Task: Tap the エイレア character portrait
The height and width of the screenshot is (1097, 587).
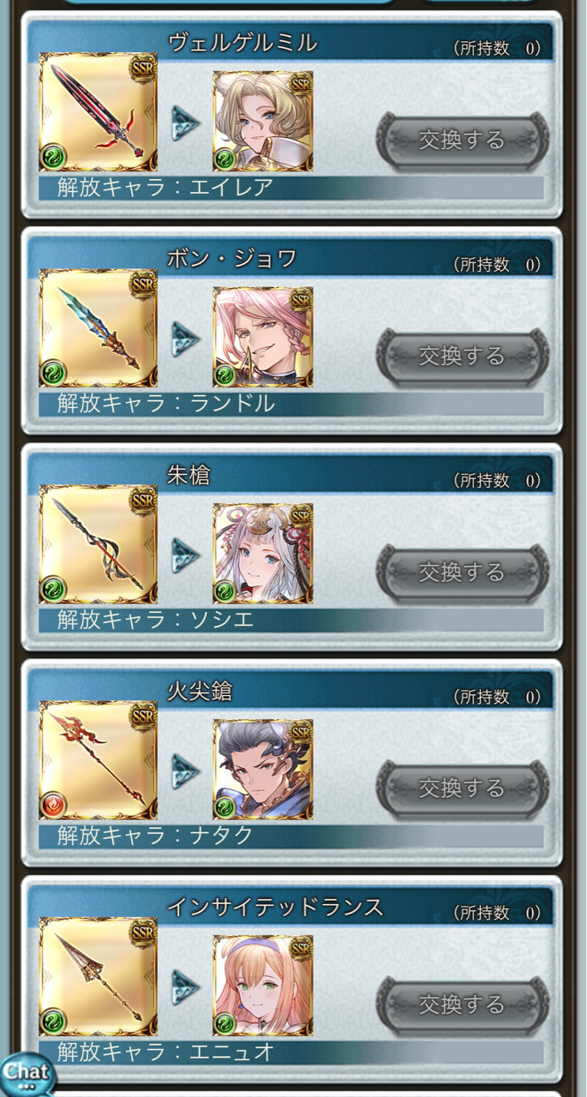Action: pyautogui.click(x=263, y=122)
